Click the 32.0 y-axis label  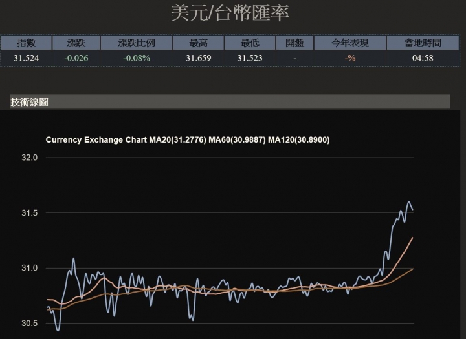(x=29, y=158)
